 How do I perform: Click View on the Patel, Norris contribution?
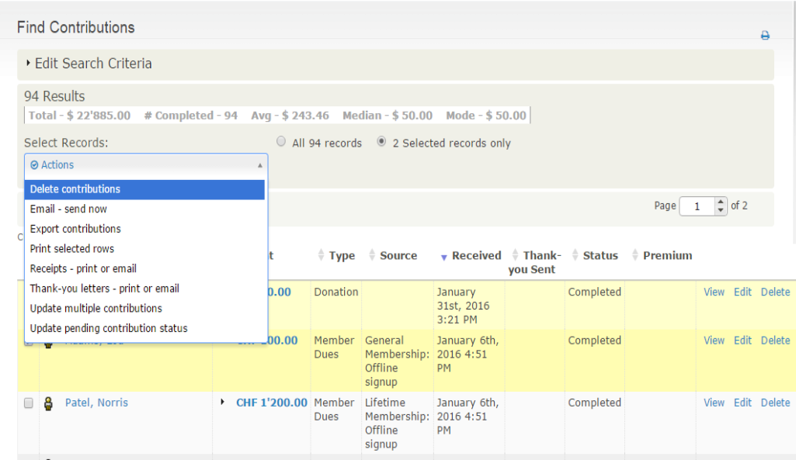pyautogui.click(x=714, y=402)
